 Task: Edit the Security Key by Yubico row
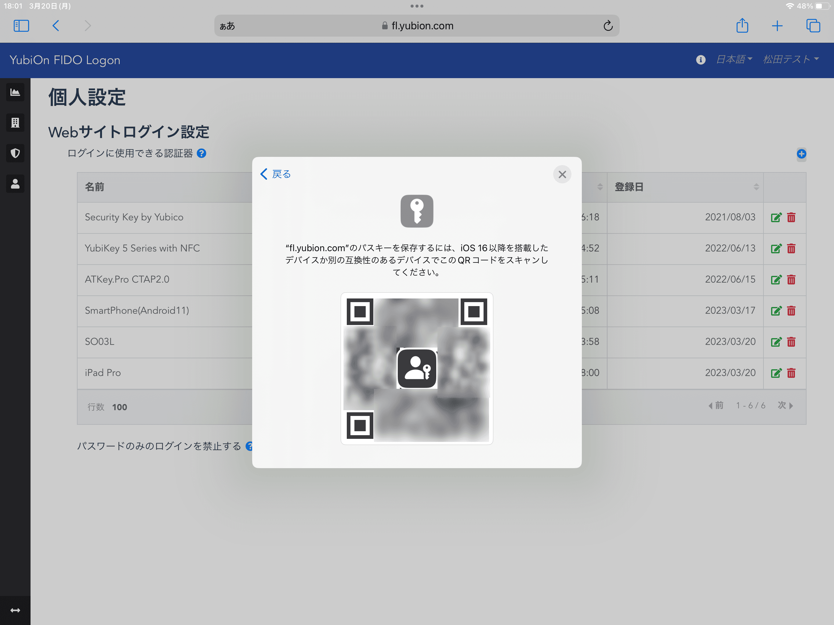point(776,218)
